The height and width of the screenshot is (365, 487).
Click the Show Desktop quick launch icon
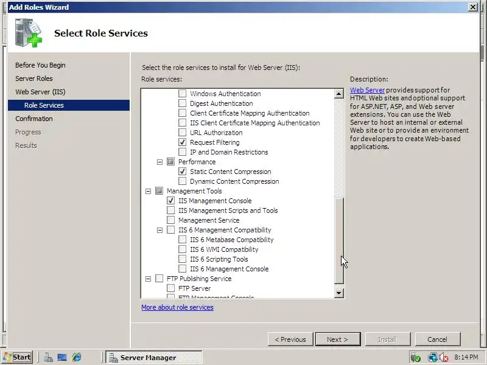62,357
